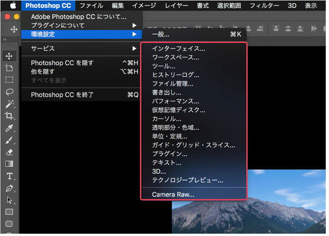
Task: Select the Path Selection arrow tool
Action: pyautogui.click(x=9, y=200)
